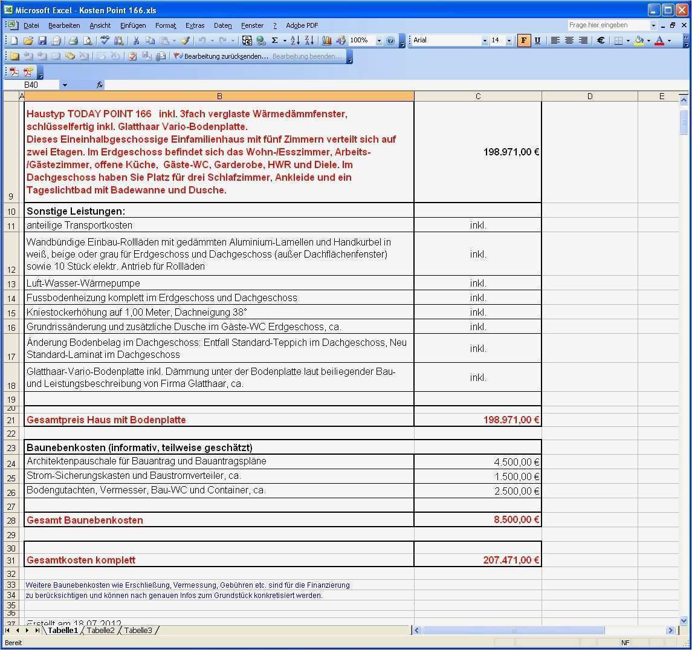Run the spell check (ABC) icon
The height and width of the screenshot is (650, 692).
pyautogui.click(x=105, y=41)
